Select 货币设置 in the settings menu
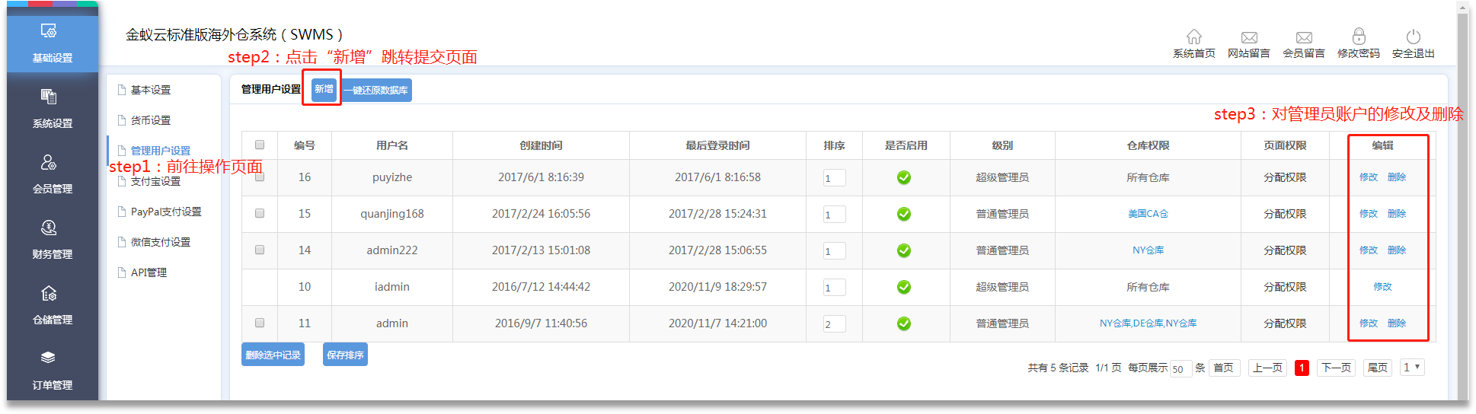This screenshot has width=1476, height=414. [x=150, y=120]
